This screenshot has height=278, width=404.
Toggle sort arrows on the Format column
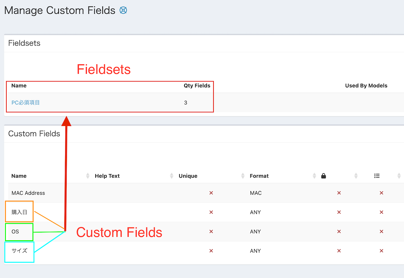(314, 176)
